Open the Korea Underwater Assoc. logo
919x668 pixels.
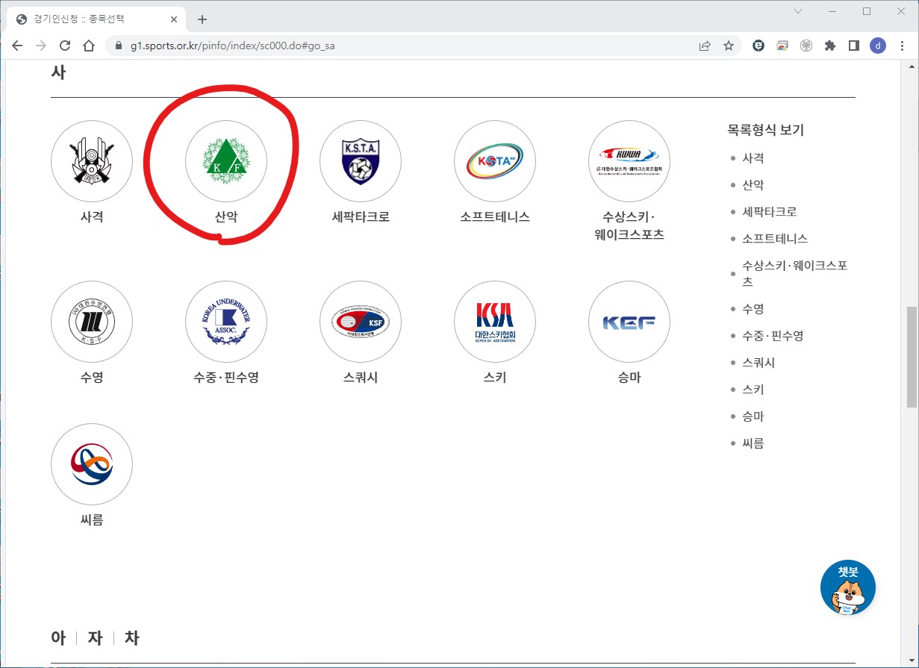pyautogui.click(x=226, y=322)
